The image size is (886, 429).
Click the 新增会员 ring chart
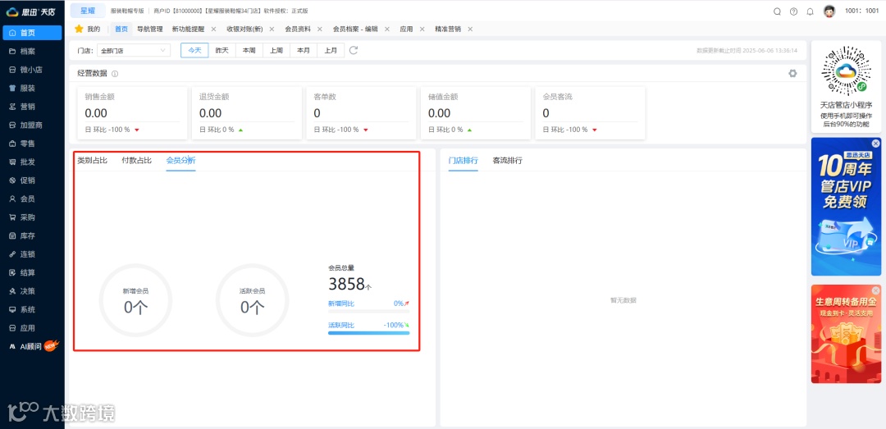135,301
